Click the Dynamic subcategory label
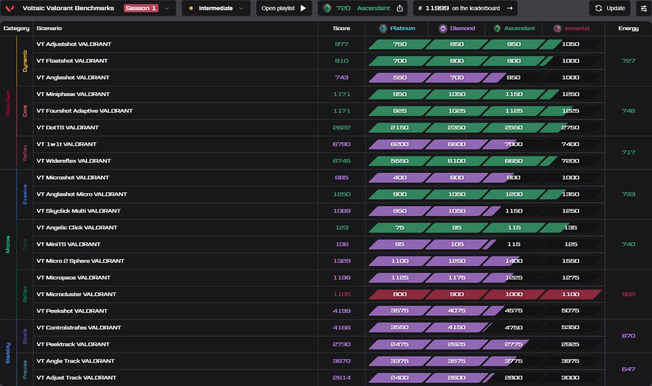This screenshot has height=386, width=652. (x=25, y=61)
